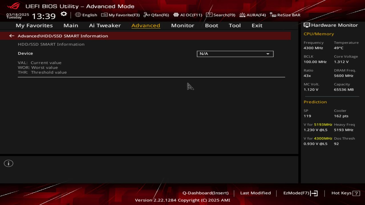Open AURA(F4) lighting settings
This screenshot has height=205, width=365.
(x=253, y=15)
